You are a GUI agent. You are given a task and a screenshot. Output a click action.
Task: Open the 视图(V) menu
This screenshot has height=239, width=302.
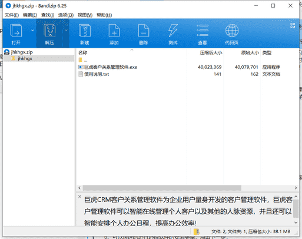click(x=85, y=15)
